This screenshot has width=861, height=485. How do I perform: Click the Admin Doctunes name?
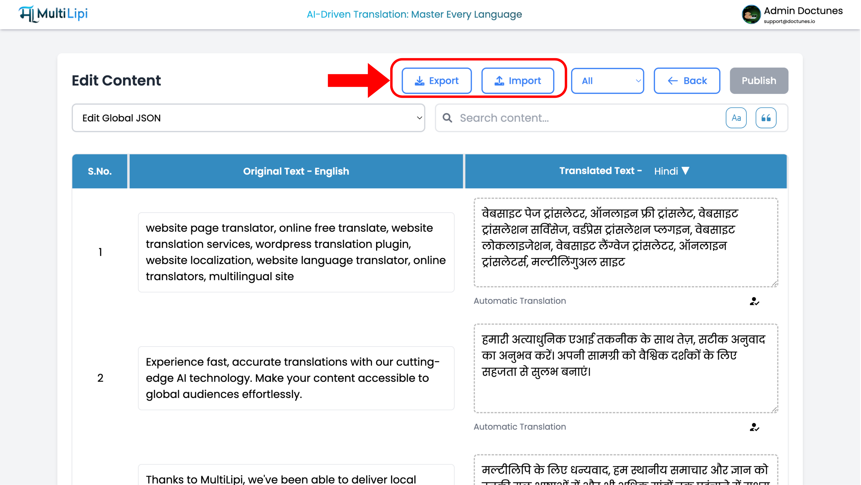click(x=803, y=11)
